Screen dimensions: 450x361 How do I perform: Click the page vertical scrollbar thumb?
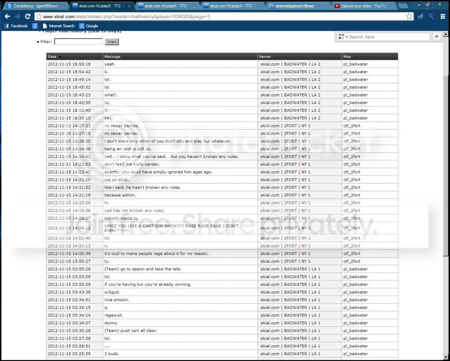[446, 165]
